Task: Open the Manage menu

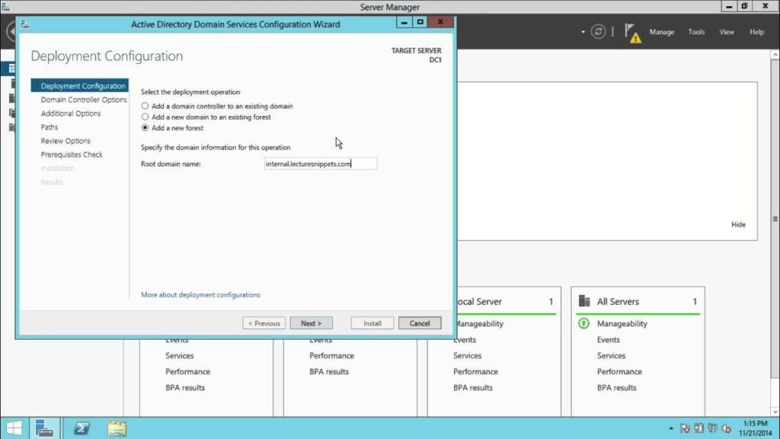Action: click(x=661, y=31)
